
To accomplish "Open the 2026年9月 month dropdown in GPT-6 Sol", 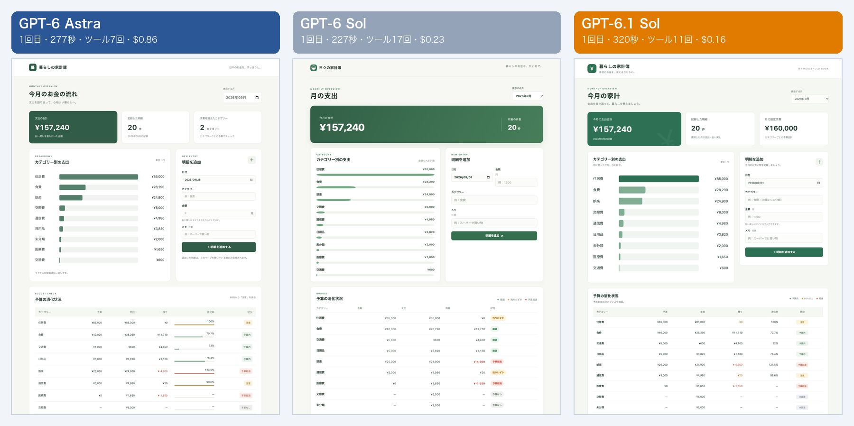I will [x=528, y=96].
